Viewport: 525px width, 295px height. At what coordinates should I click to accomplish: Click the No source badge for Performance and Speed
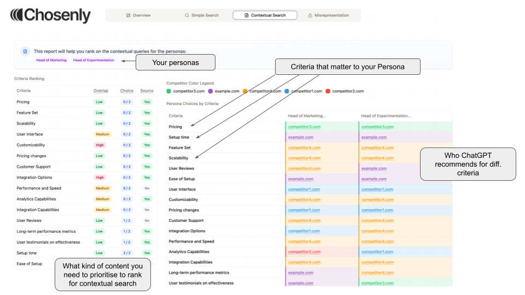coord(147,188)
